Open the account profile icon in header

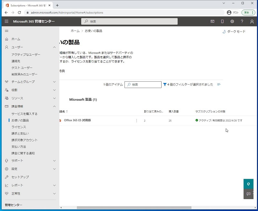(252, 21)
